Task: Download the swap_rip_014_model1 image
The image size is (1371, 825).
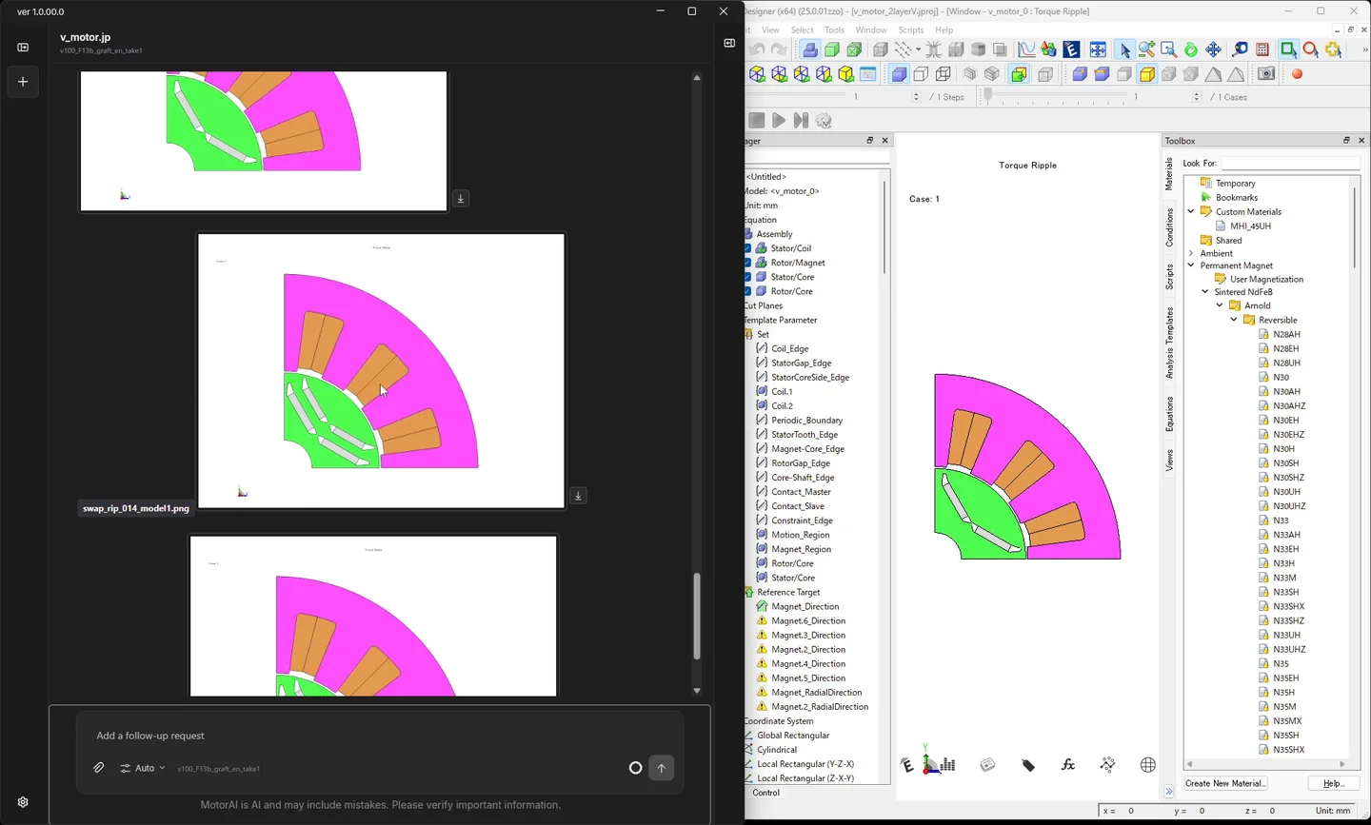Action: (x=578, y=496)
